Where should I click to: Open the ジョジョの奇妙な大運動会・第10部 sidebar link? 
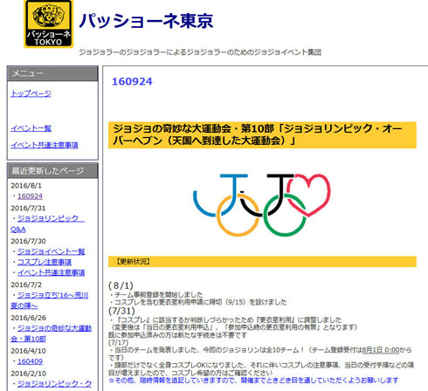52,333
